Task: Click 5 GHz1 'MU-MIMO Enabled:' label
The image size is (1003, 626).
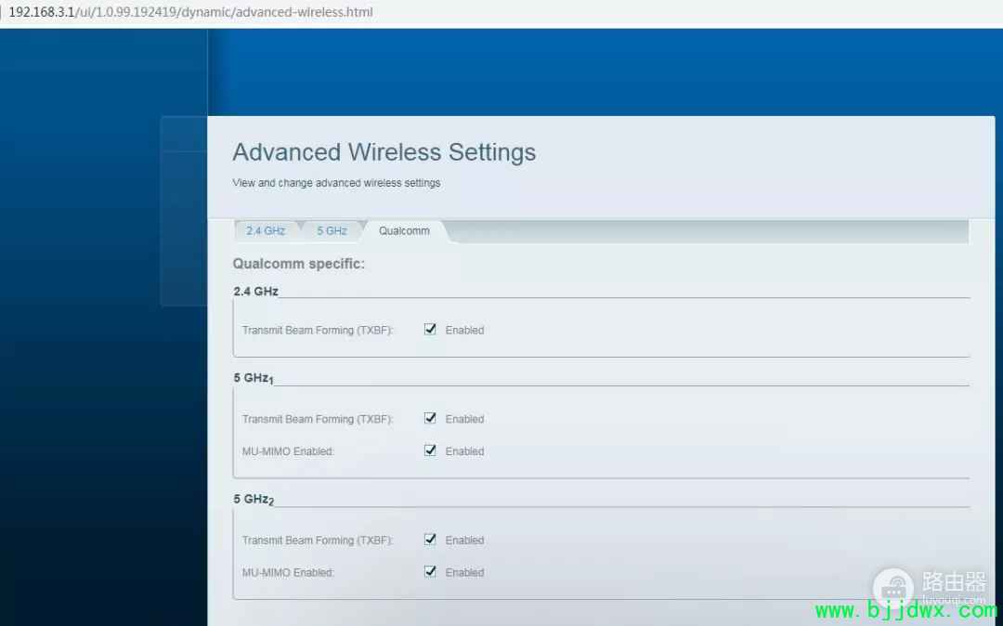Action: coord(288,451)
